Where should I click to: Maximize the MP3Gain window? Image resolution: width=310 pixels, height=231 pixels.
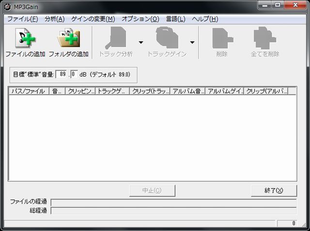click(278, 5)
